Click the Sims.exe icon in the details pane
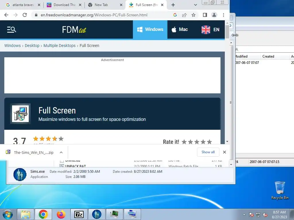 (20, 174)
